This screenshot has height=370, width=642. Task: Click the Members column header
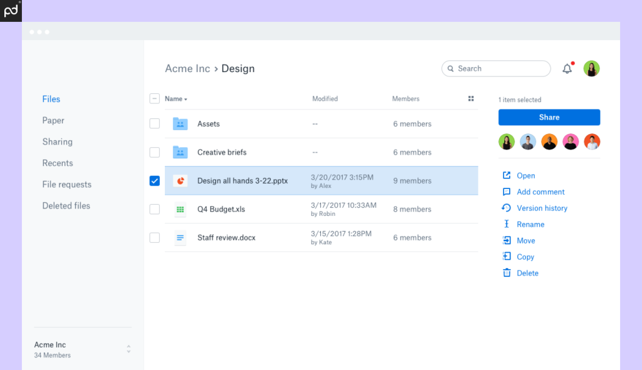coord(406,98)
